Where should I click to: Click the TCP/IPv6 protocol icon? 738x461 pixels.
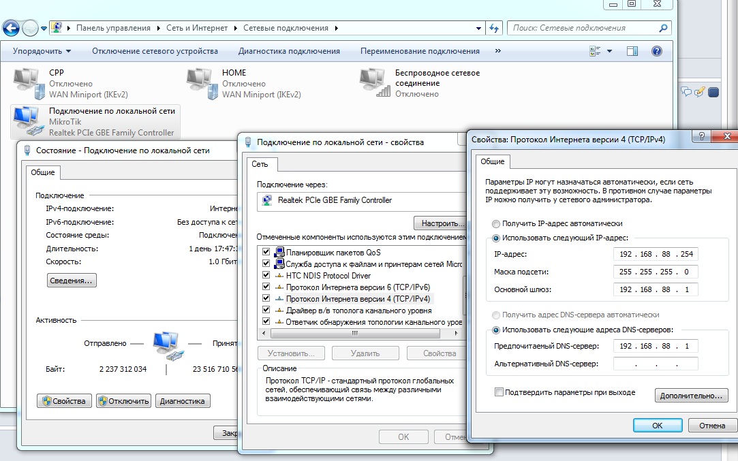point(279,287)
